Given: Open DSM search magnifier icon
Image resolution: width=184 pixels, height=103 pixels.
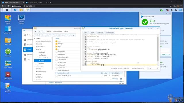Looking at the screenshot, I should click(176, 10).
